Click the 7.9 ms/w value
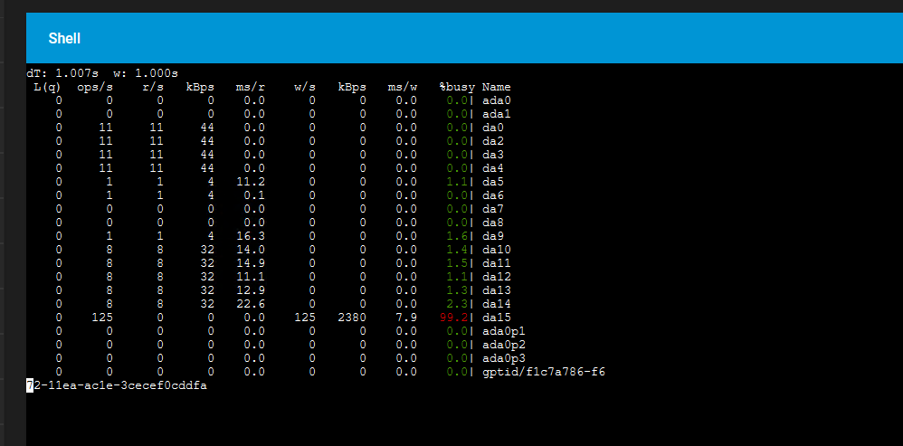The height and width of the screenshot is (446, 903). tap(406, 318)
